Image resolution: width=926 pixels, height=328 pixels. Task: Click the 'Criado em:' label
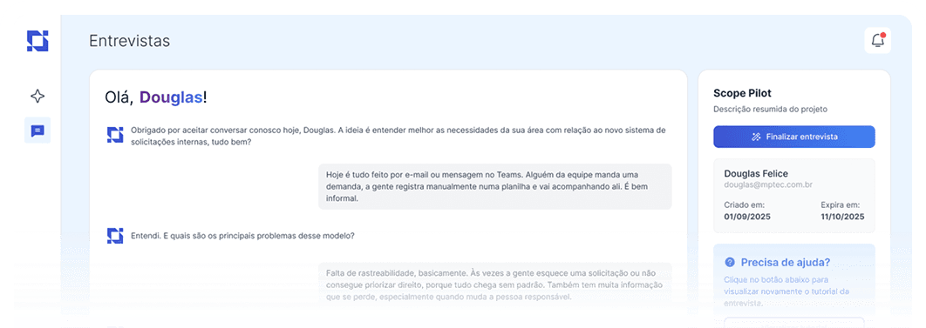point(744,205)
